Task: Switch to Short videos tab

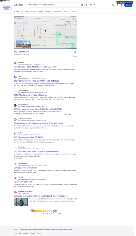Action: coord(58,11)
